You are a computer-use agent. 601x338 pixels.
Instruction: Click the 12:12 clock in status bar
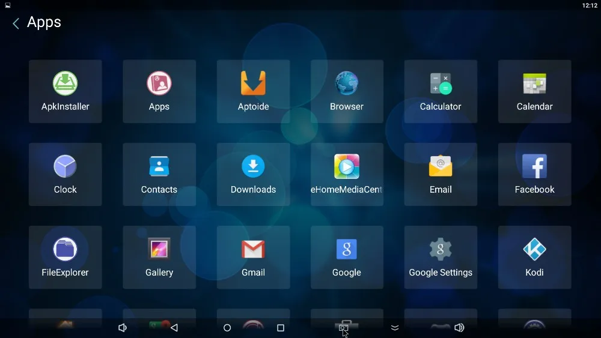[590, 5]
